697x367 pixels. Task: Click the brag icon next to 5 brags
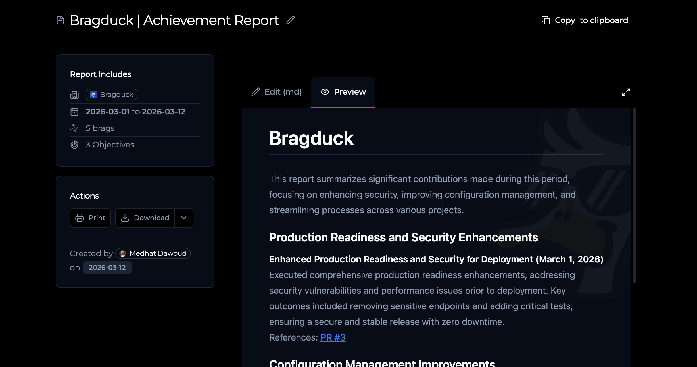click(74, 128)
